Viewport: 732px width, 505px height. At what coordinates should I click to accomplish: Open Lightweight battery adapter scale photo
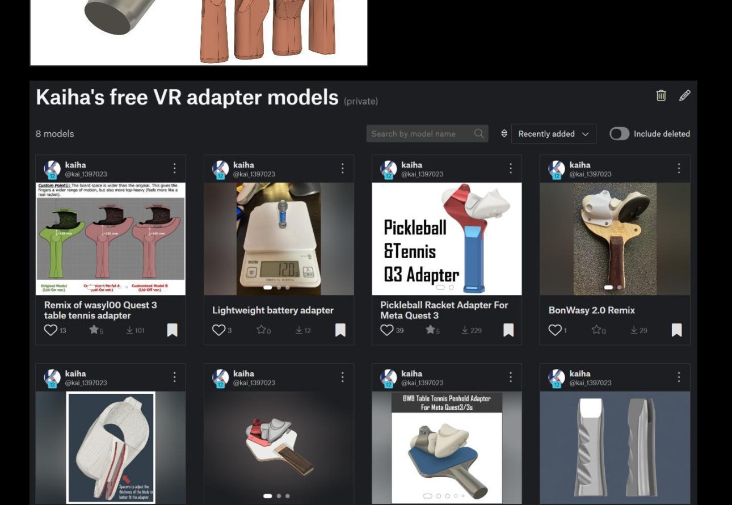[279, 239]
